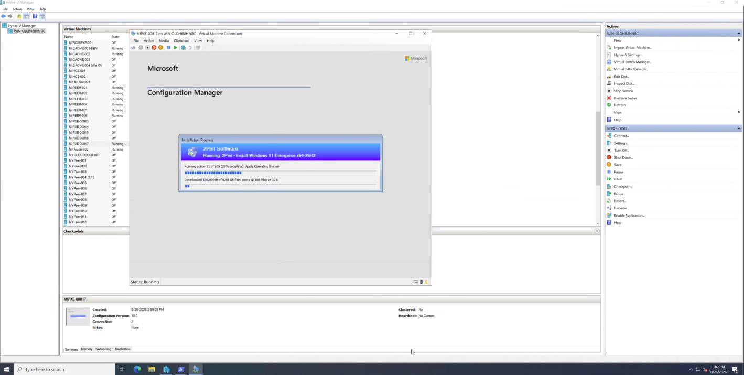The image size is (744, 375).
Task: Open Virtual Switch Manager
Action: (632, 62)
